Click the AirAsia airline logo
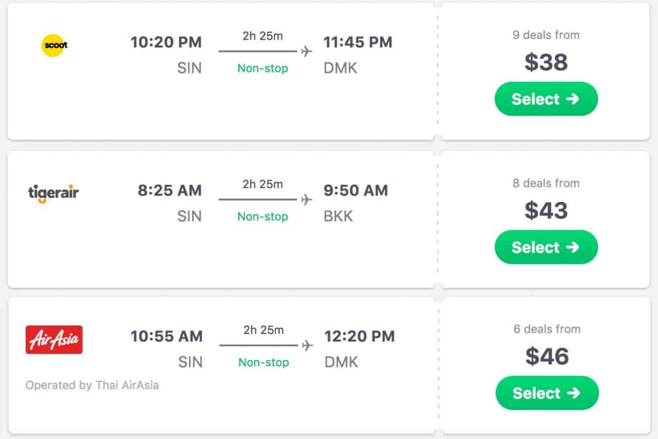Screen dimensions: 658x439 (54, 339)
